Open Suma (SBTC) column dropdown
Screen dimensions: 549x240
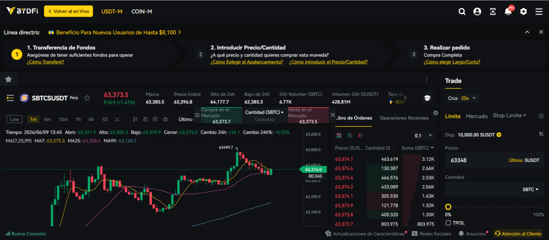point(418,148)
